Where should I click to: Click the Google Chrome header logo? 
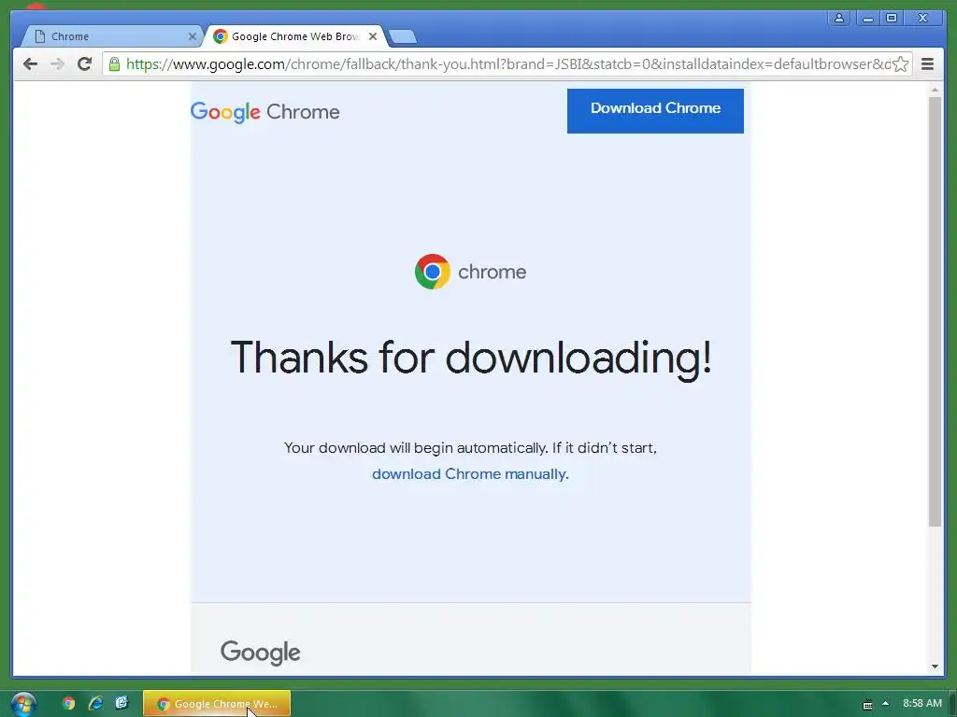click(264, 112)
